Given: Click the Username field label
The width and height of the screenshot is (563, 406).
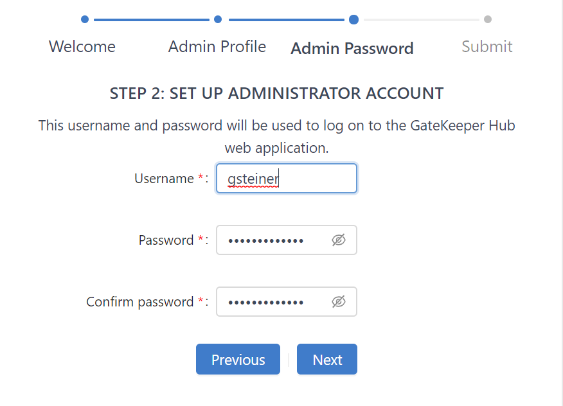Looking at the screenshot, I should [164, 179].
